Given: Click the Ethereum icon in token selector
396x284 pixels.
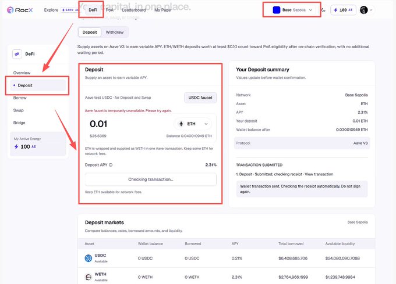Looking at the screenshot, I should [x=181, y=124].
